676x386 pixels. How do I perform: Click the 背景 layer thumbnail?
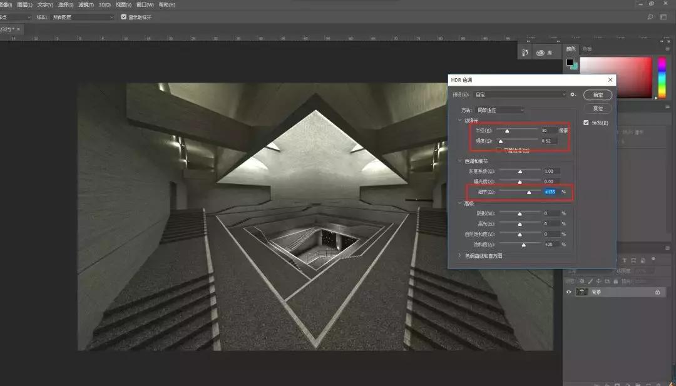click(x=582, y=292)
